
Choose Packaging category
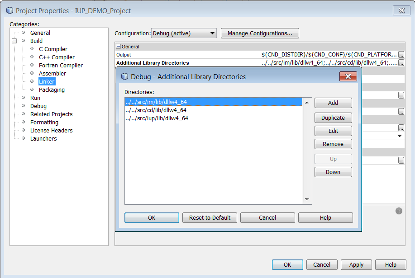click(52, 90)
